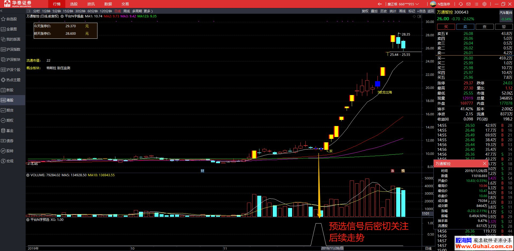Click 统计 statistics button
Image resolution: width=514 pixels, height=251 pixels.
click(x=393, y=11)
